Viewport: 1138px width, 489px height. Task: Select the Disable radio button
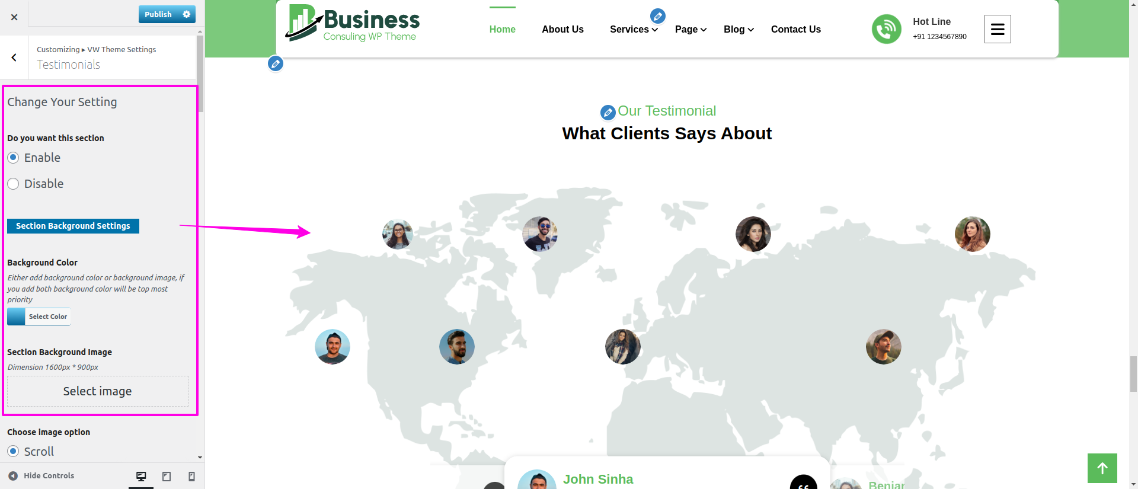coord(13,184)
